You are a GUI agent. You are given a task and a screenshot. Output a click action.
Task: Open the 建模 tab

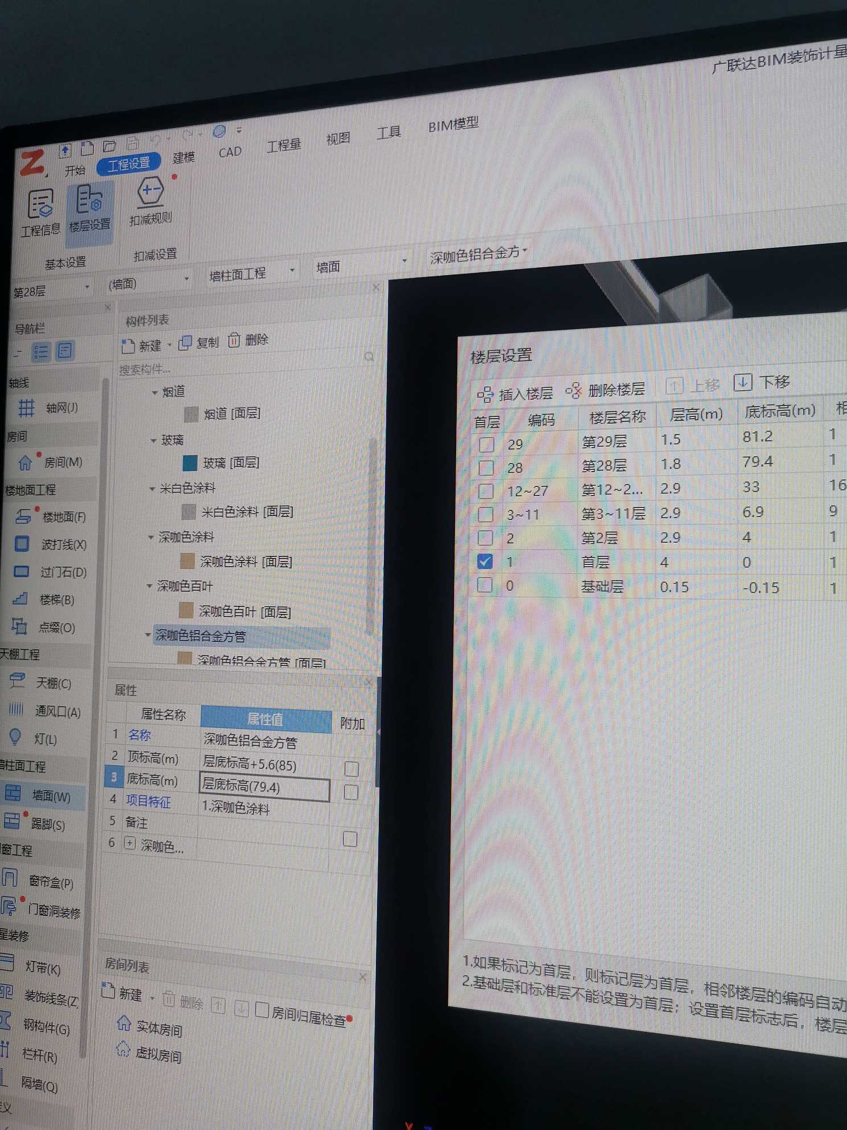[x=183, y=158]
